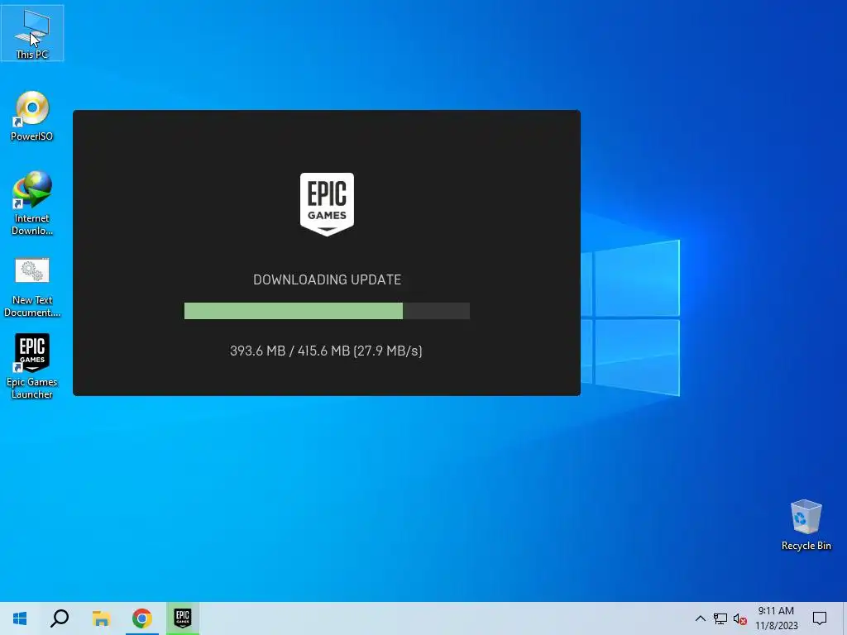
Task: Open File Explorer from the taskbar
Action: (101, 618)
